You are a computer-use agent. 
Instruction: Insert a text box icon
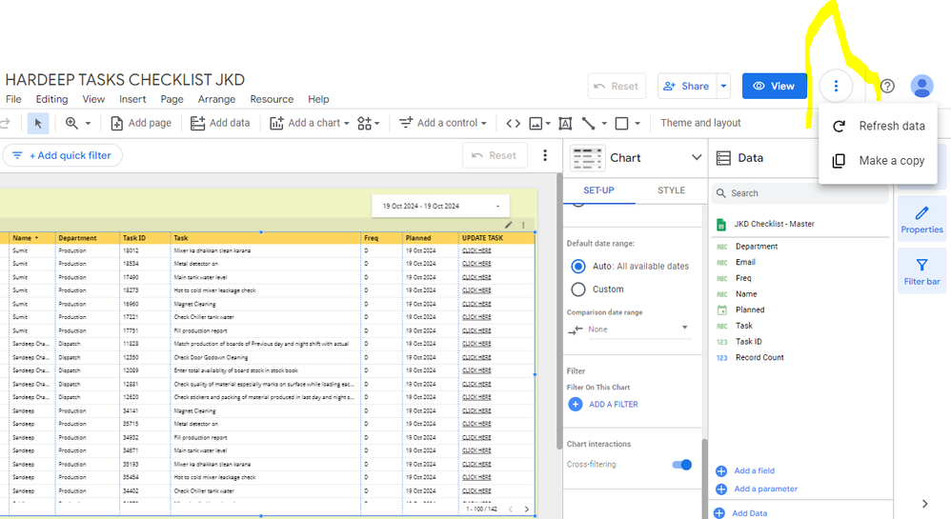click(x=565, y=124)
